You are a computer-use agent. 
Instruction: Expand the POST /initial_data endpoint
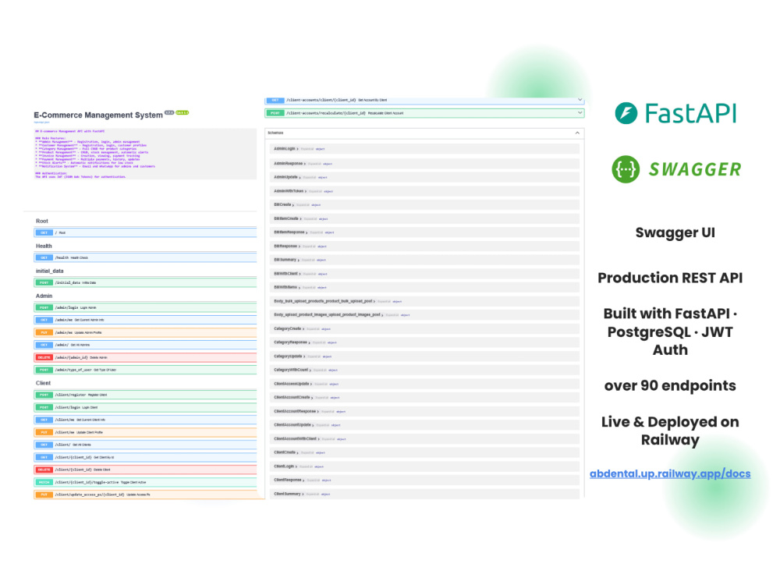pos(145,282)
